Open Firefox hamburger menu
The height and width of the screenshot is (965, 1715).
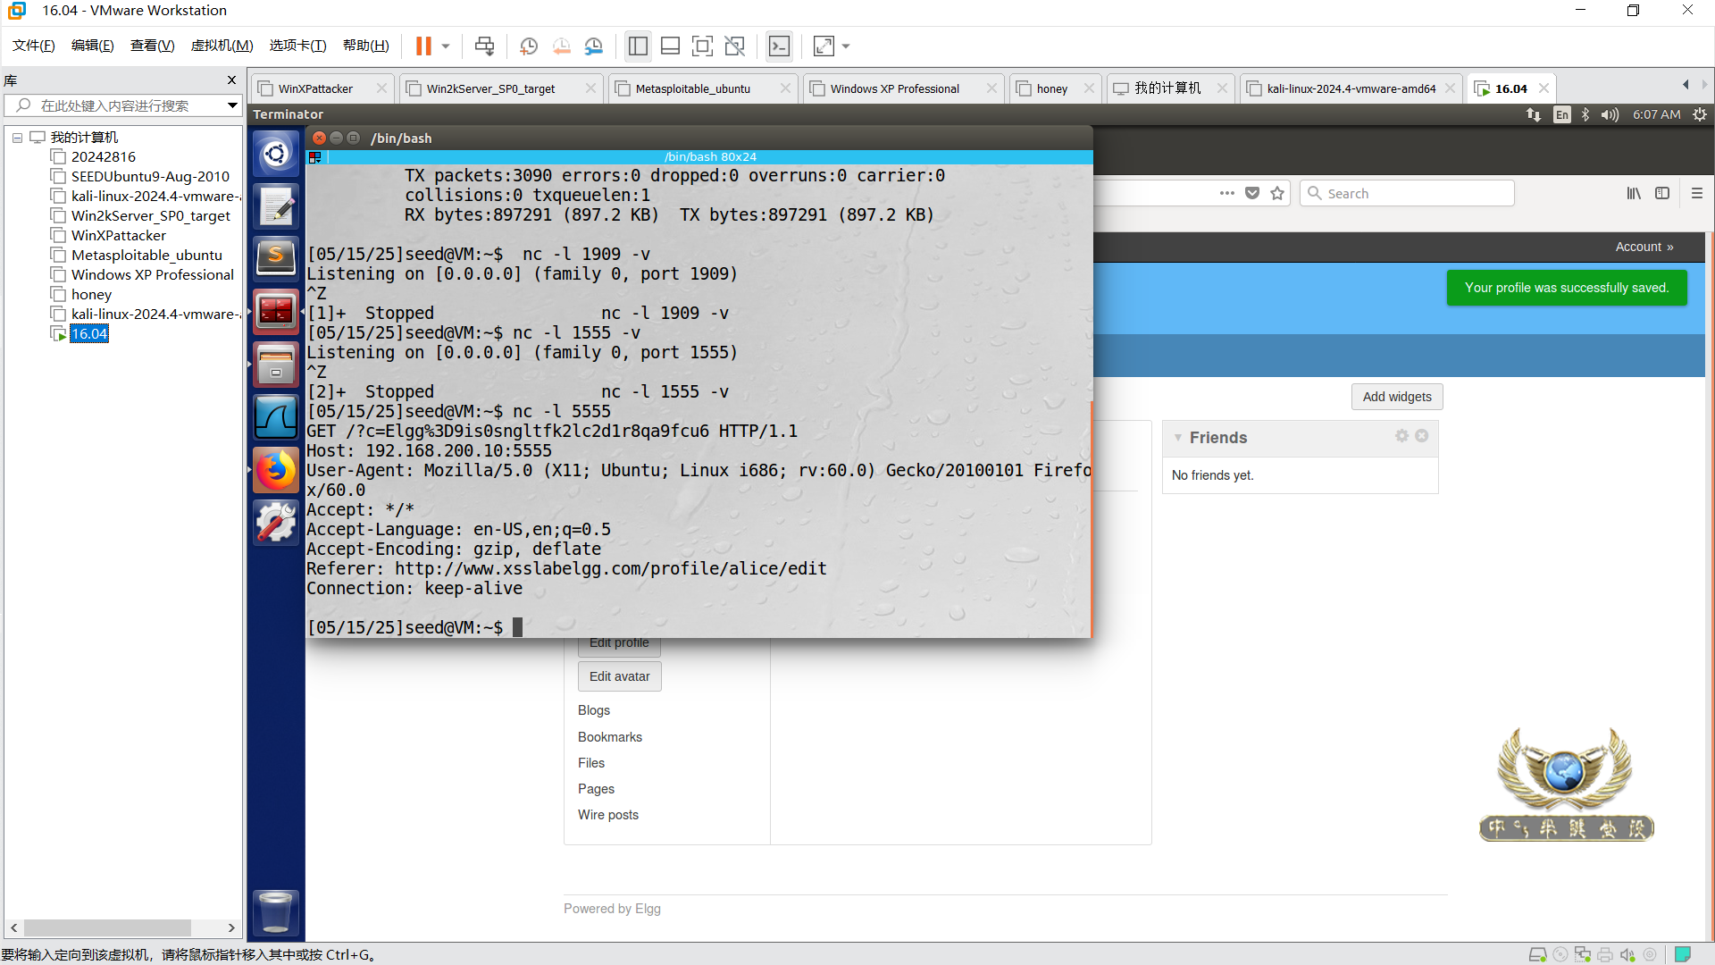pyautogui.click(x=1697, y=193)
